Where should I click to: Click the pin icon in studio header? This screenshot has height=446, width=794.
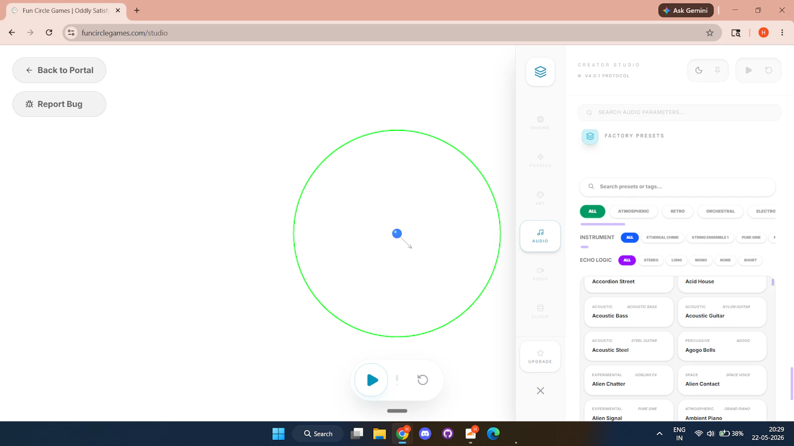click(717, 70)
